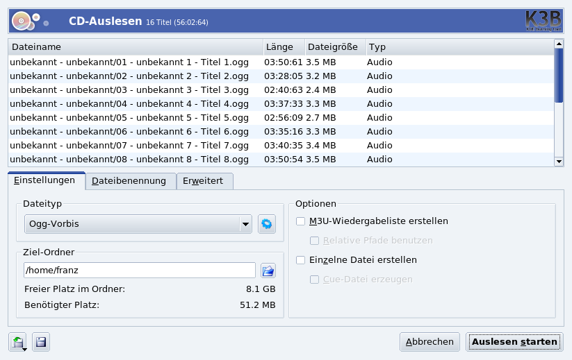
Task: Browse for target folder icon
Action: (x=268, y=271)
